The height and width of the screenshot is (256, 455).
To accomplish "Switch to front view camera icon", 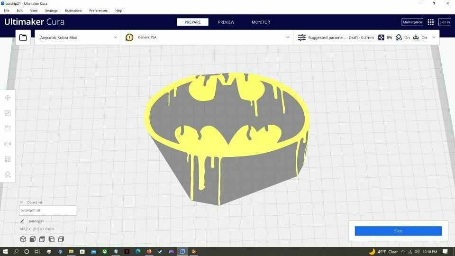I will pos(33,239).
